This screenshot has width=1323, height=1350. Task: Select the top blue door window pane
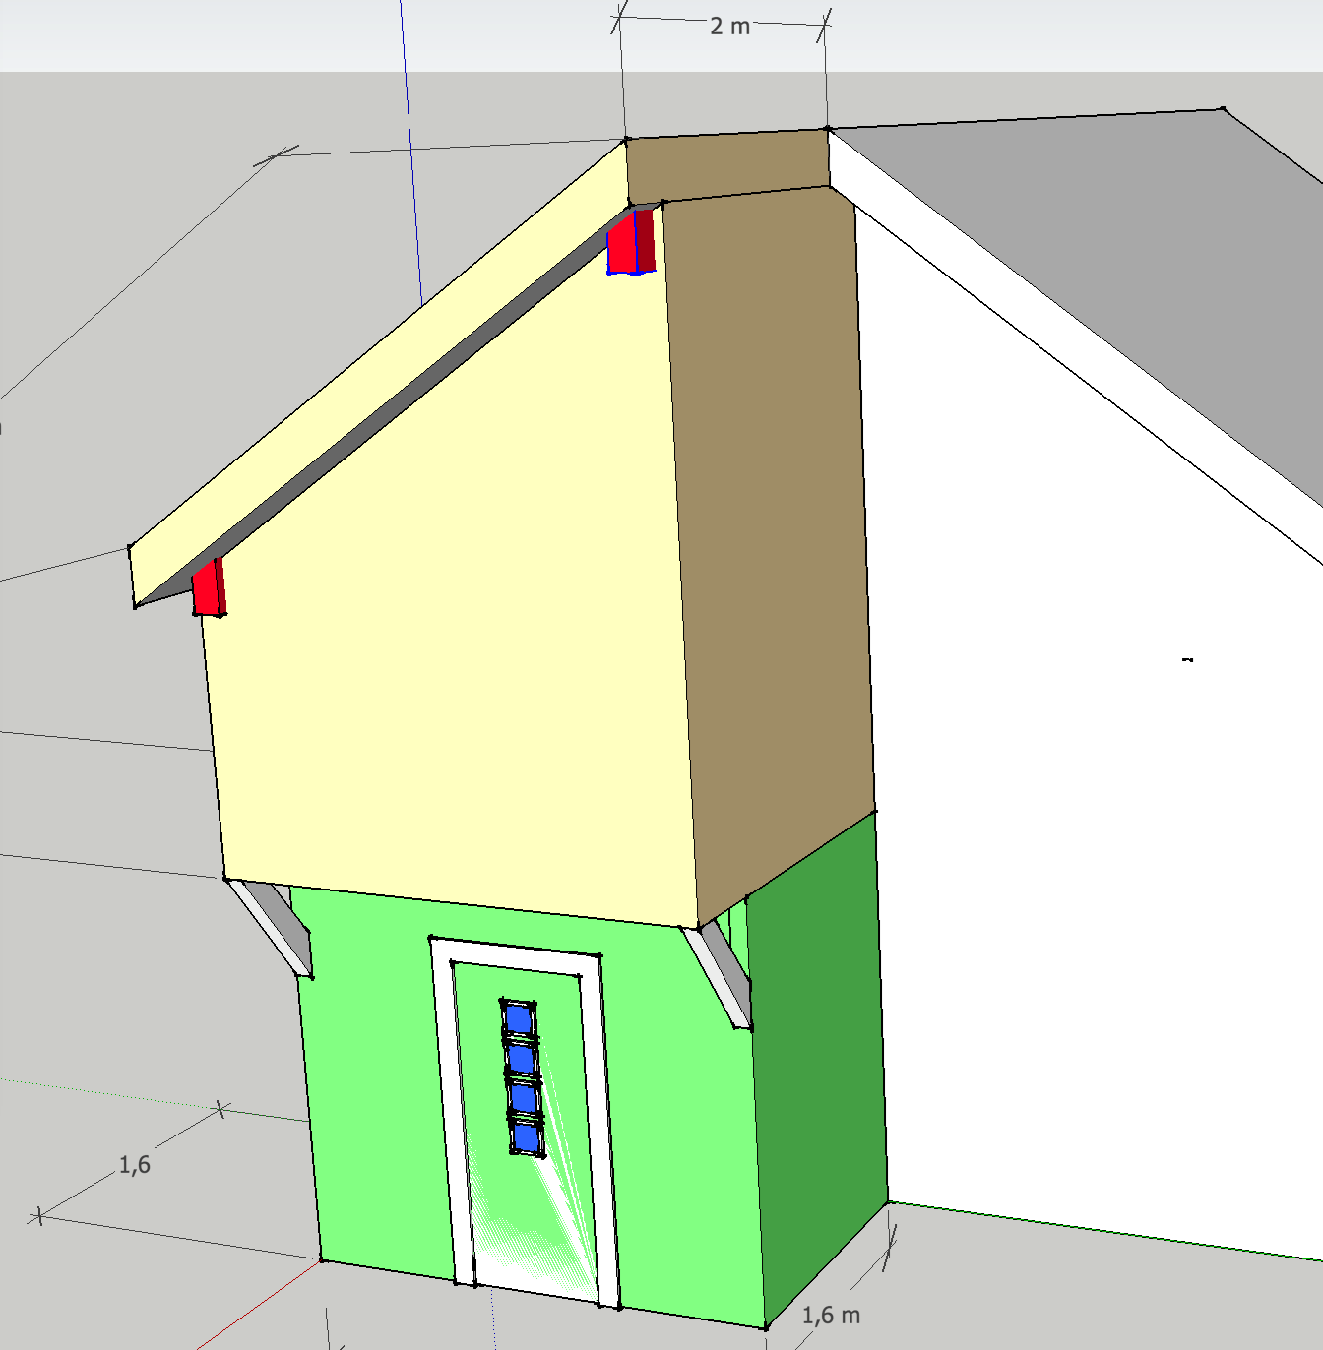tap(519, 1019)
